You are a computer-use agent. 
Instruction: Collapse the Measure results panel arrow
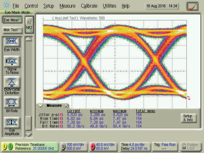(40, 106)
